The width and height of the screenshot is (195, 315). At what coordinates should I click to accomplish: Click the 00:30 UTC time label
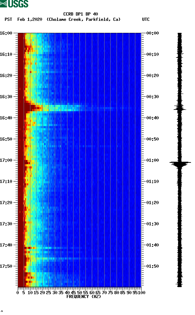pos(153,97)
